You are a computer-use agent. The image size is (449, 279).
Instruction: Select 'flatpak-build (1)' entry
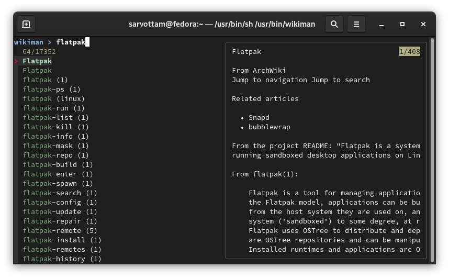click(x=58, y=165)
